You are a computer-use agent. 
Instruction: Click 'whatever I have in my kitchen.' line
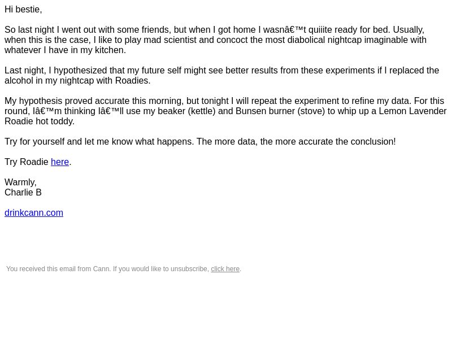[65, 50]
